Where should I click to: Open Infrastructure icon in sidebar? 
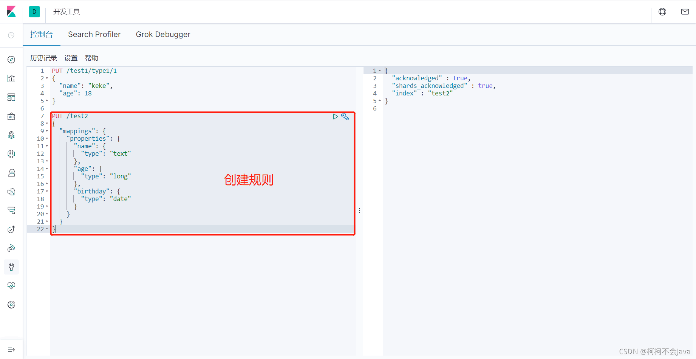pos(11,173)
